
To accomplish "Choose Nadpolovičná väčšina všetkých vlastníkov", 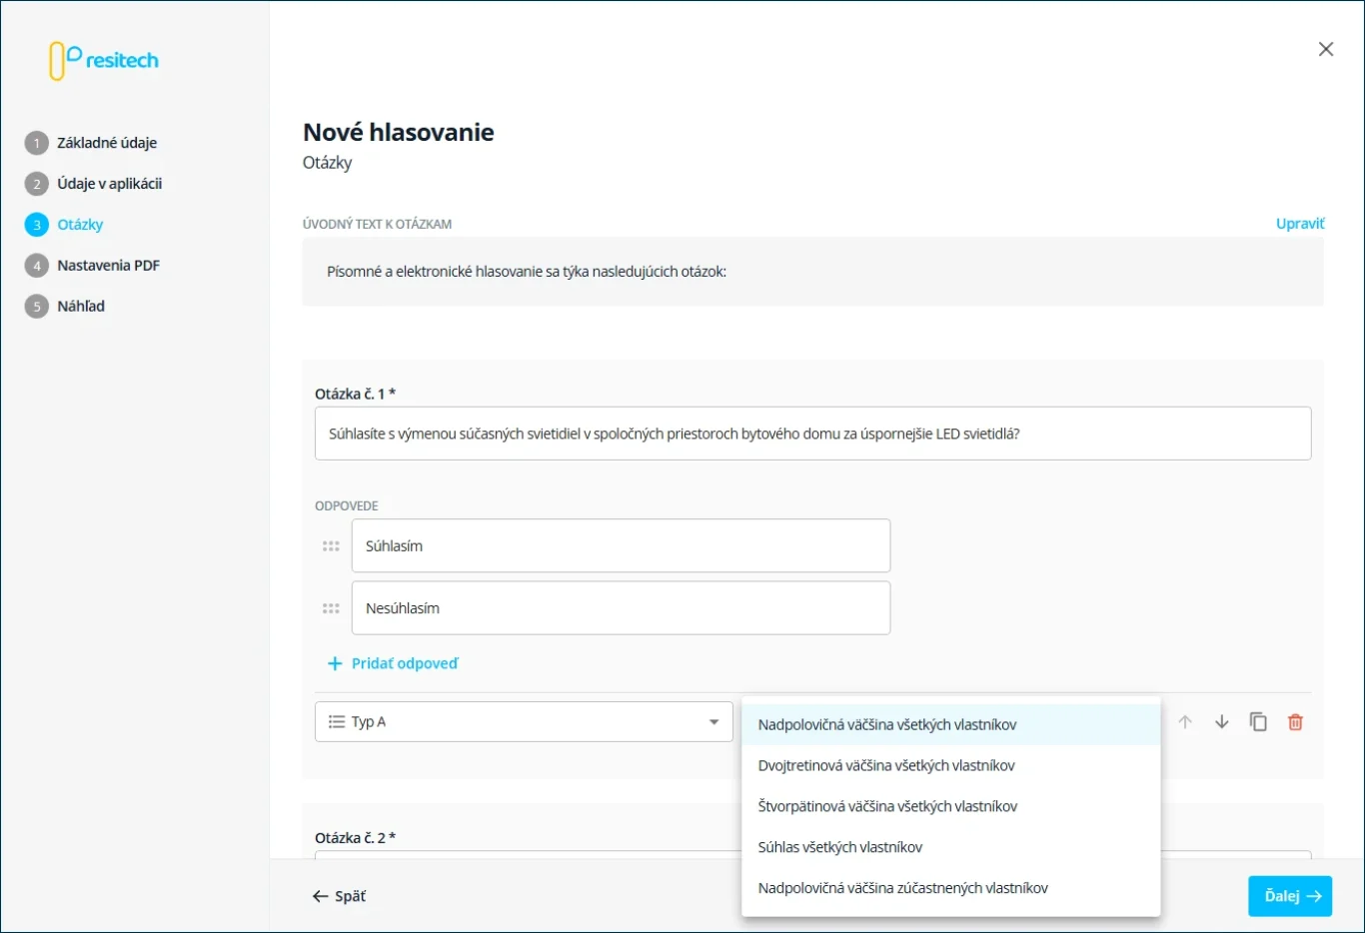I will tap(951, 725).
